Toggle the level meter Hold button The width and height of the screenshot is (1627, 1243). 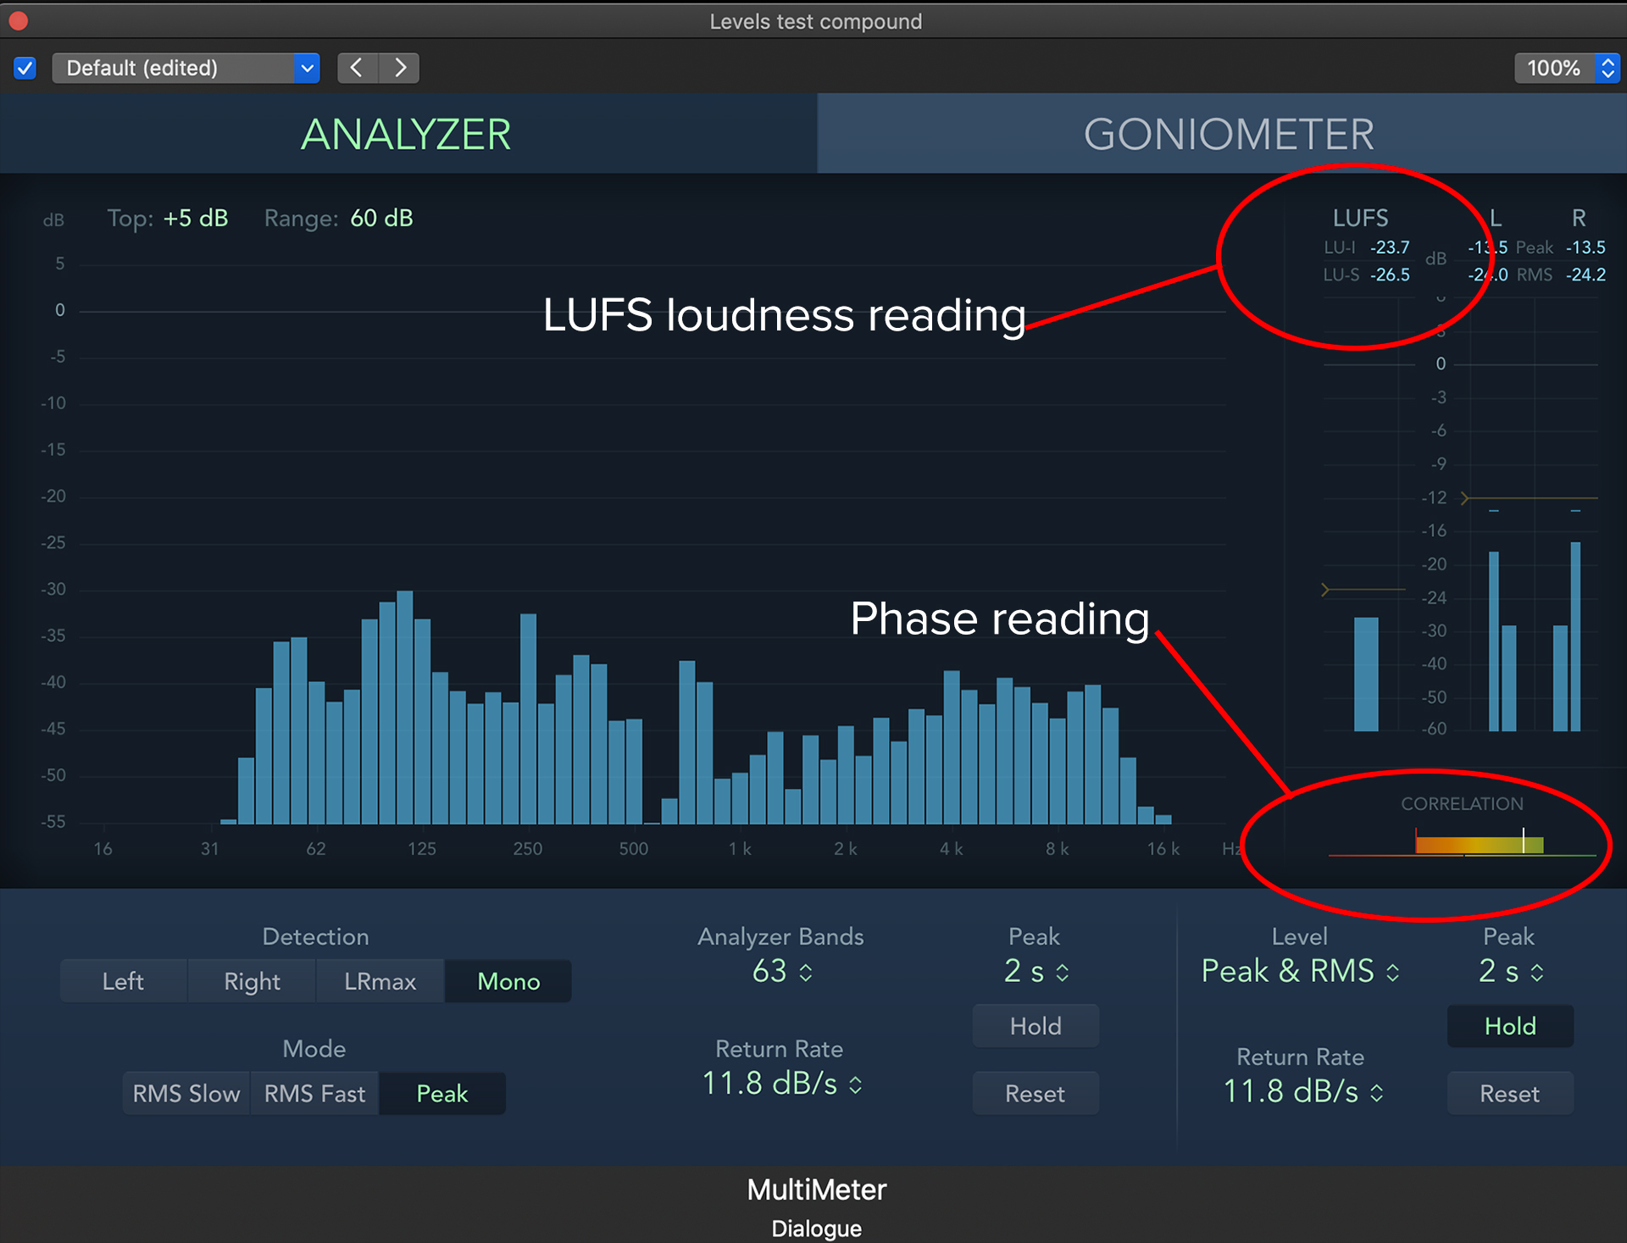(x=1510, y=1026)
